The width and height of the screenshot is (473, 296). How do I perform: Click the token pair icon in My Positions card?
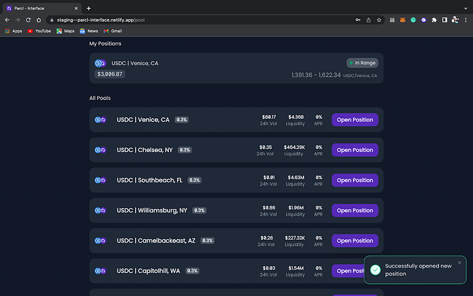[x=101, y=63]
